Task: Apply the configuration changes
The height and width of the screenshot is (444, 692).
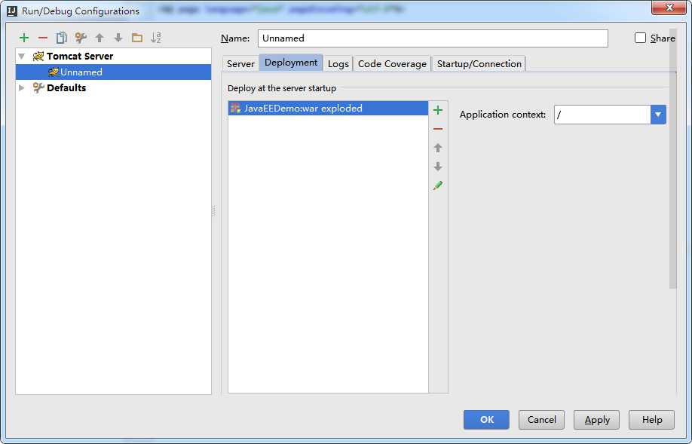Action: point(597,420)
